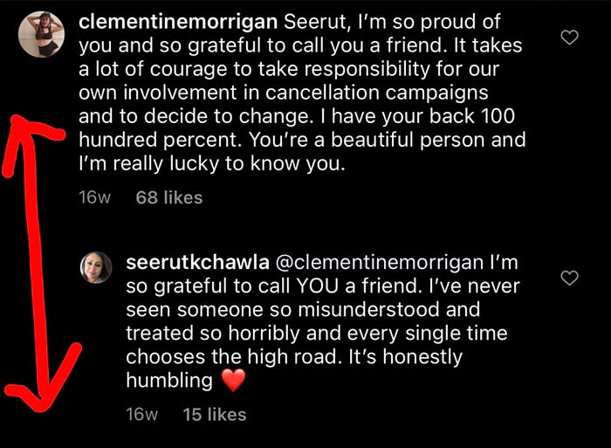Tap the heart icon on seerutkchawla's reply
This screenshot has width=611, height=448.
tap(569, 278)
